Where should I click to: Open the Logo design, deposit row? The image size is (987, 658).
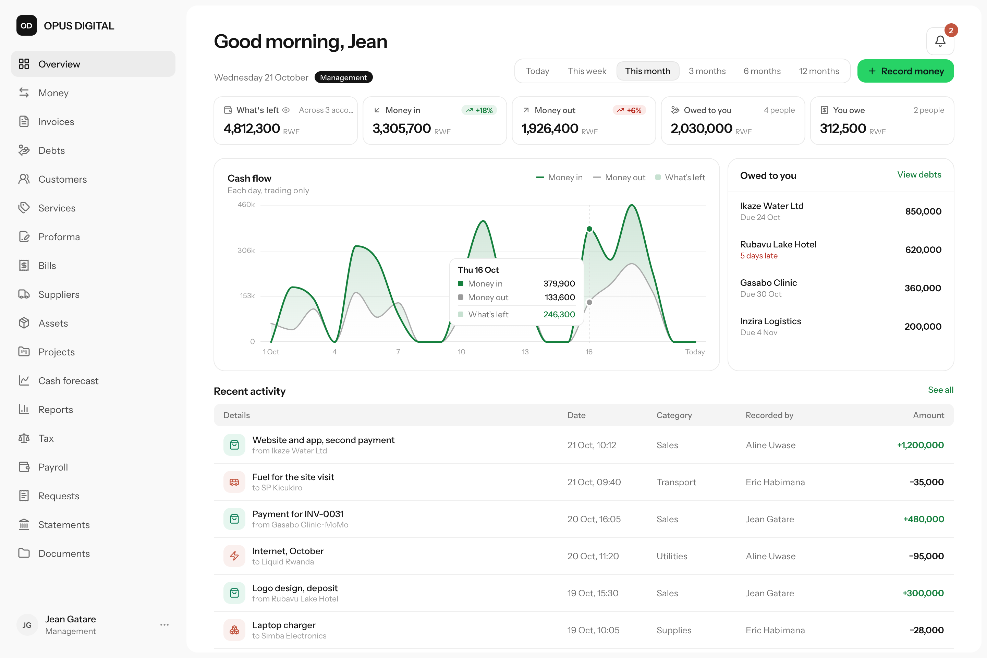[x=584, y=593]
